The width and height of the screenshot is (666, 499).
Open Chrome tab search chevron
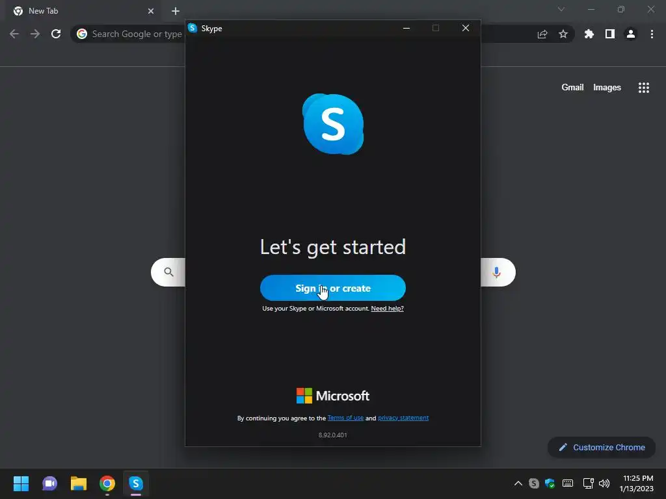[561, 9]
